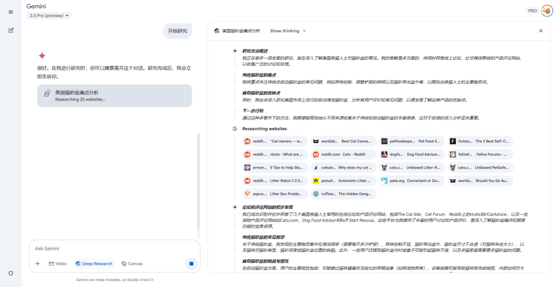Click the research icon in panel header

[x=216, y=31]
